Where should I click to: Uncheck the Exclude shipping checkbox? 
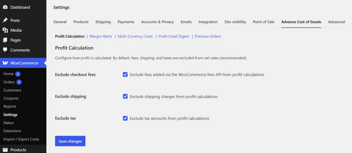coord(125,97)
